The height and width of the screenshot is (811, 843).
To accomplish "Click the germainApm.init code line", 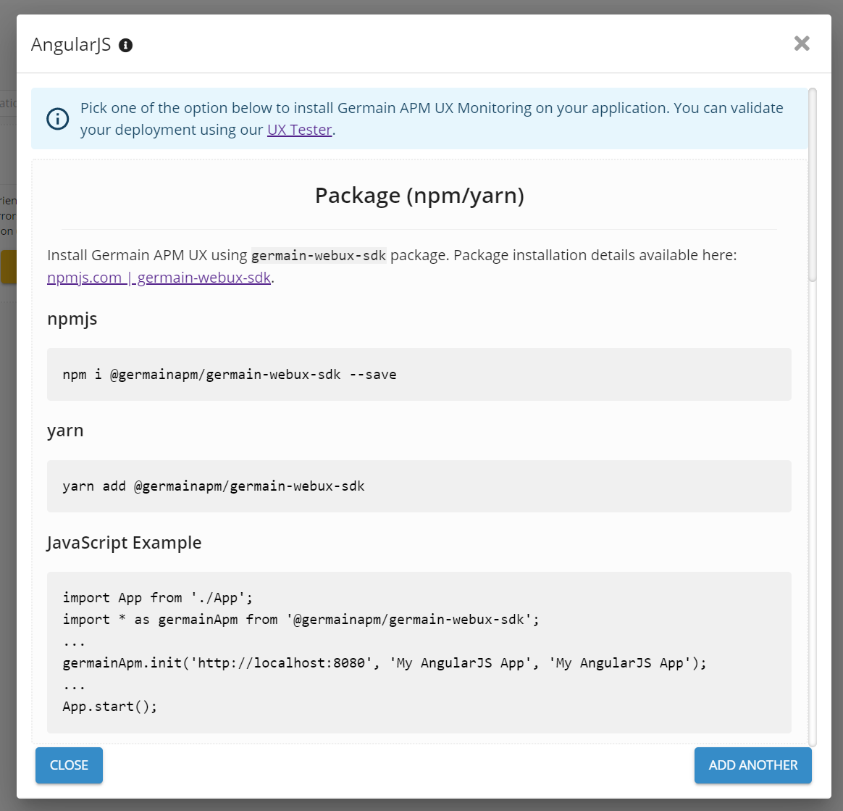I will pyautogui.click(x=384, y=663).
